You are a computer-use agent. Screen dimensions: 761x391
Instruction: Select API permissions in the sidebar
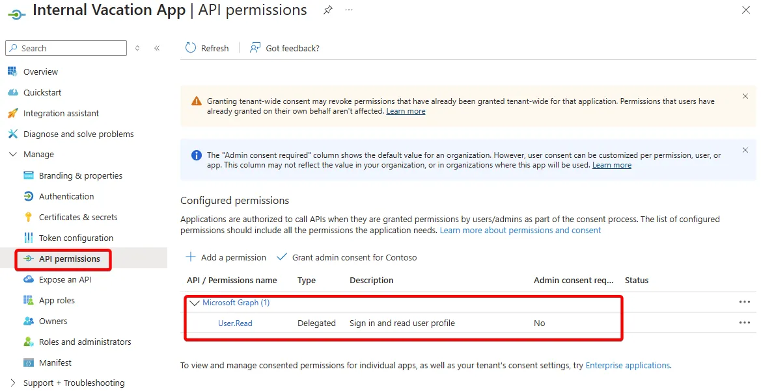click(x=70, y=259)
